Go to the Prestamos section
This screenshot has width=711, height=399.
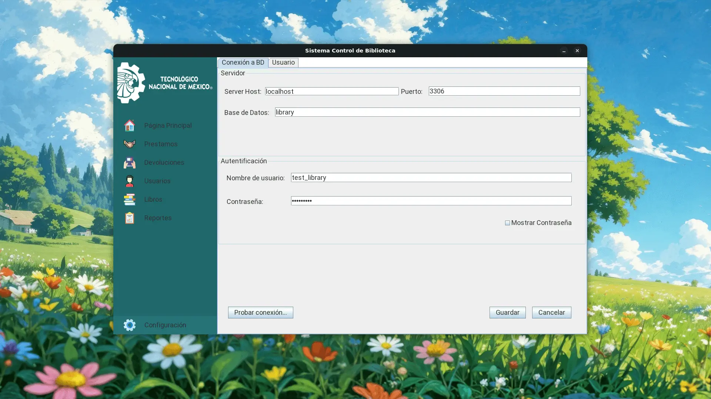click(165, 144)
